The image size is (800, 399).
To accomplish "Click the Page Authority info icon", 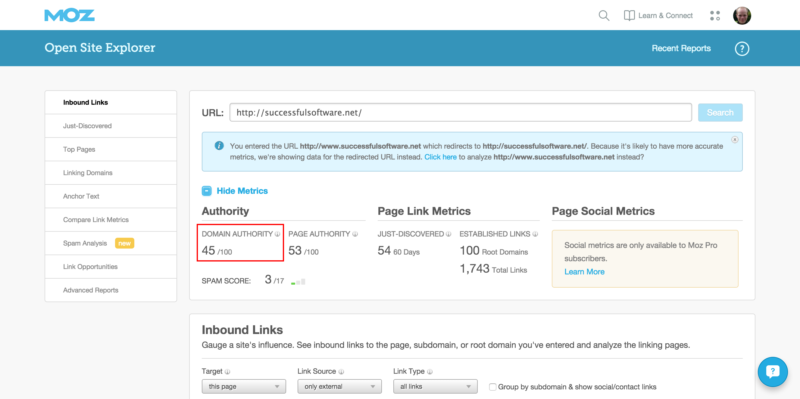I will (x=355, y=234).
